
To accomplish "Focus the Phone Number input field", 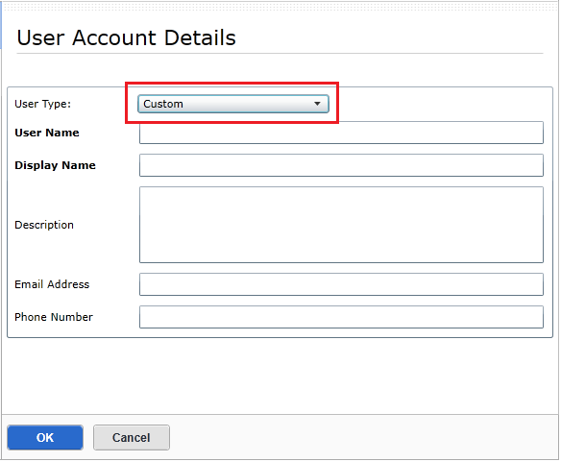I will click(341, 317).
